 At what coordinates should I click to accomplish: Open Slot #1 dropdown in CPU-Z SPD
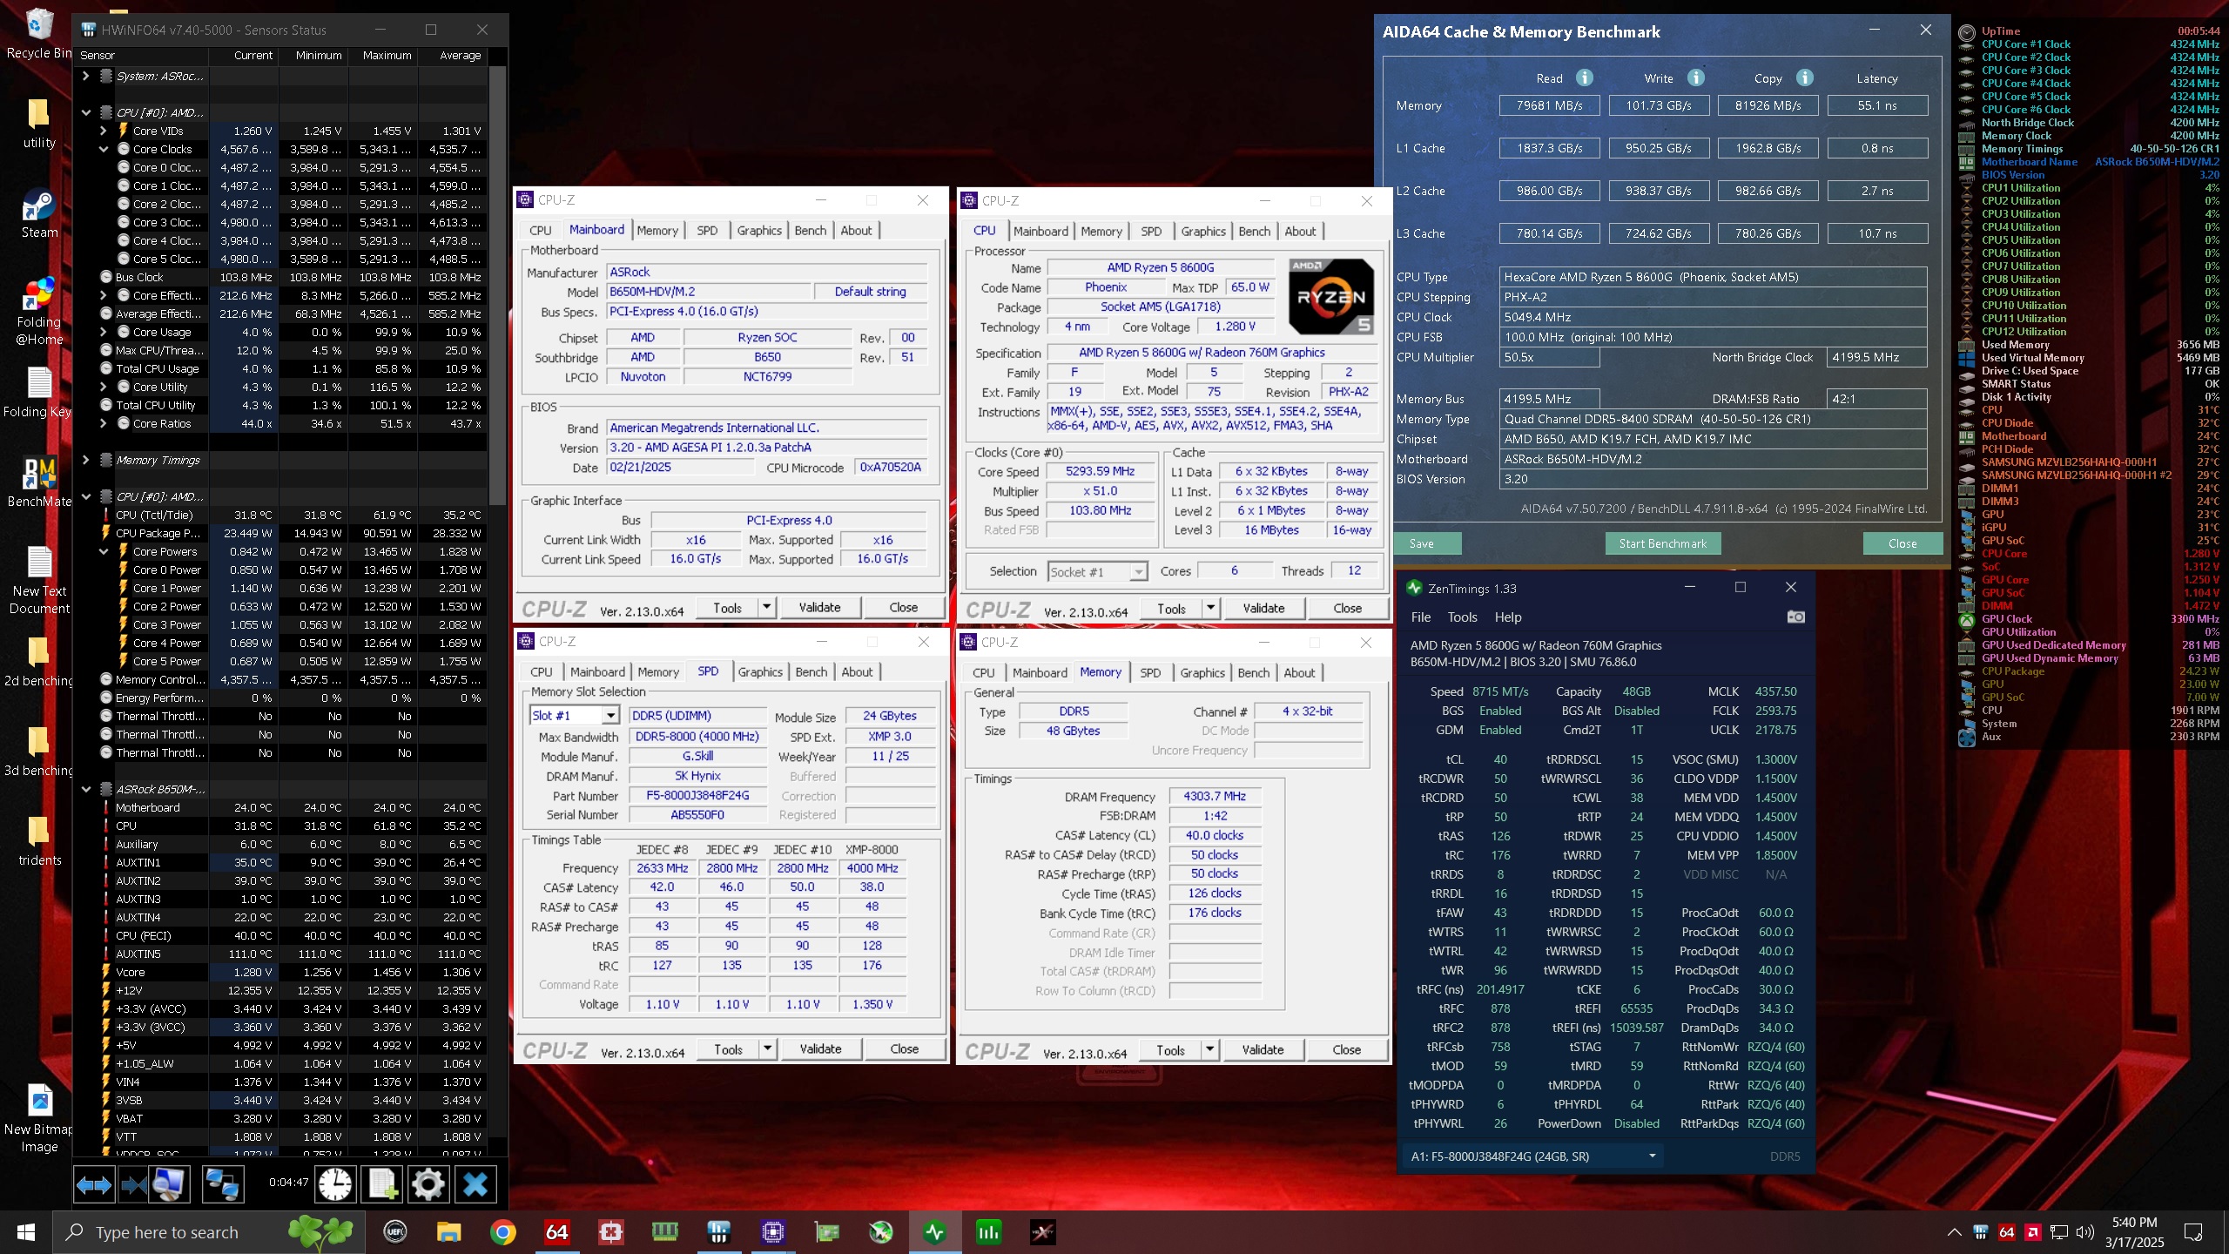click(x=610, y=716)
